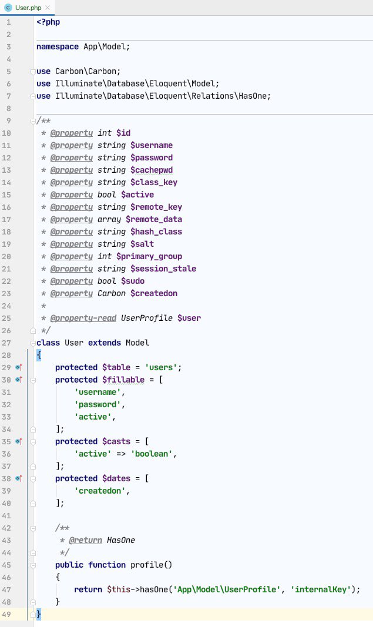The width and height of the screenshot is (373, 627).
Task: Click the 'password' fillable entry
Action: pos(98,404)
